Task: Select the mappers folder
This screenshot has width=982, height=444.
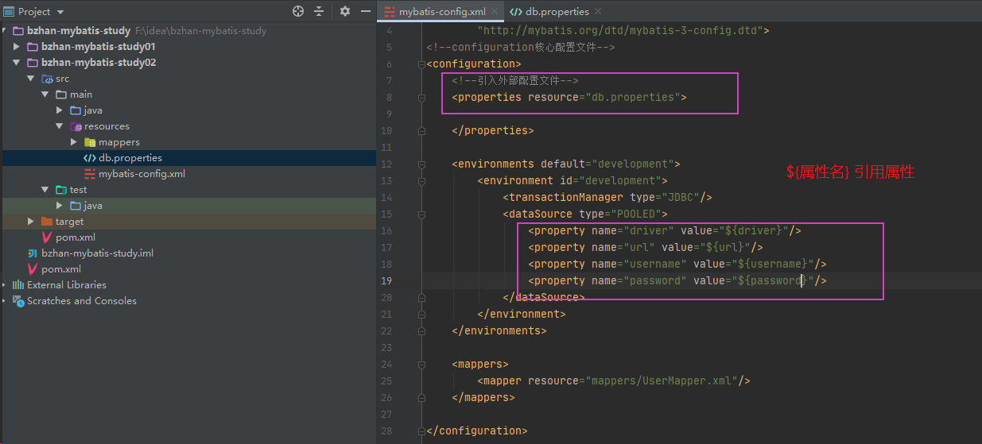Action: click(119, 142)
